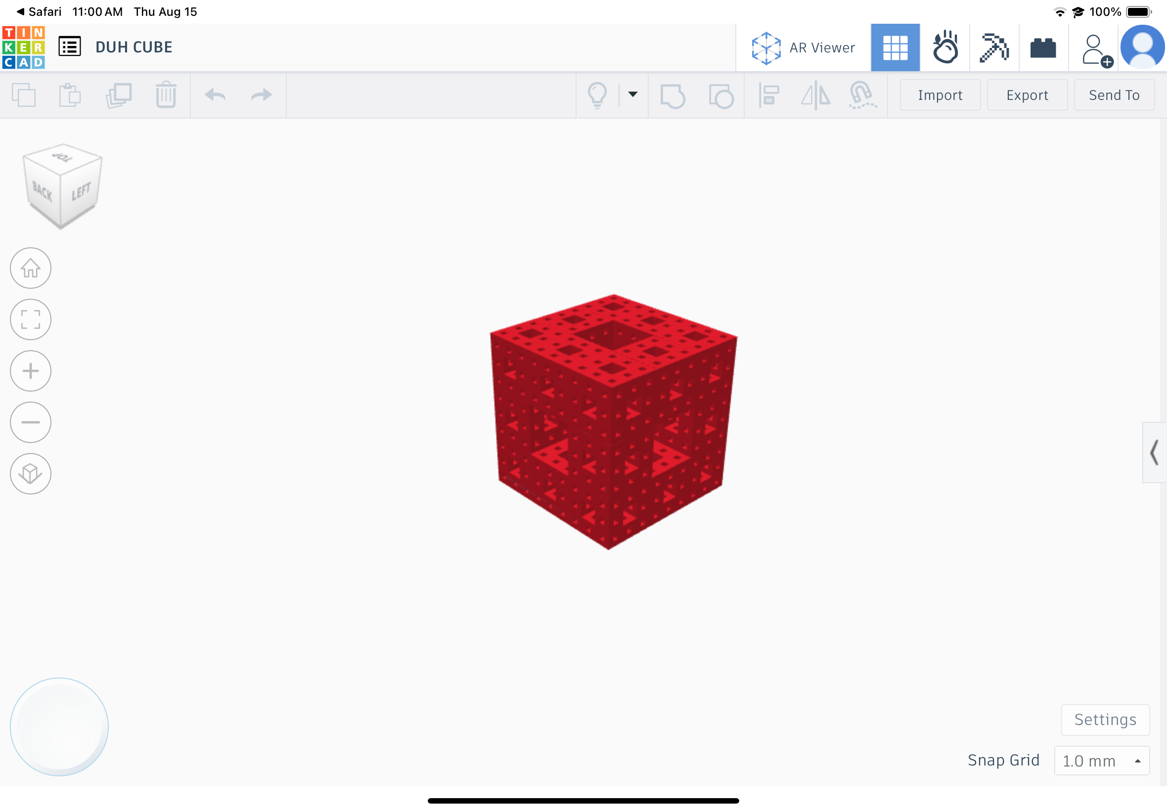Open the designs list icon

pos(70,47)
